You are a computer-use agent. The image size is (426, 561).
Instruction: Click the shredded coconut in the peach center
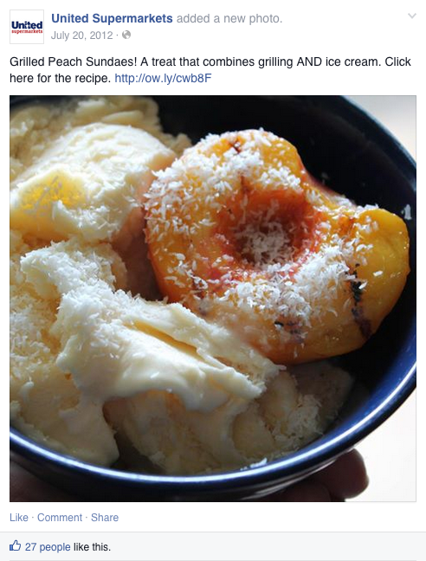pyautogui.click(x=267, y=242)
